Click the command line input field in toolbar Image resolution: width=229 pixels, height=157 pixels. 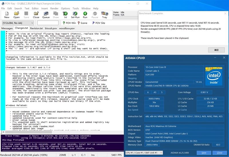(48, 23)
